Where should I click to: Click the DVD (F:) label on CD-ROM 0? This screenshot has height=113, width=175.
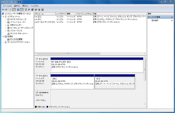click(x=39, y=95)
